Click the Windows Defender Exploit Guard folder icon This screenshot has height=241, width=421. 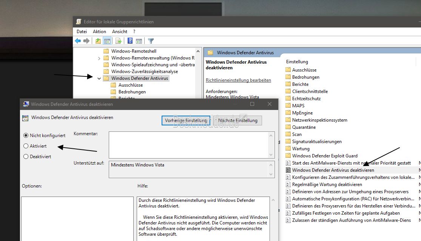pos(288,156)
